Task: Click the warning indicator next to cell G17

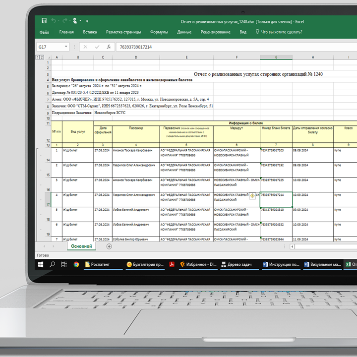Action: coord(252,196)
